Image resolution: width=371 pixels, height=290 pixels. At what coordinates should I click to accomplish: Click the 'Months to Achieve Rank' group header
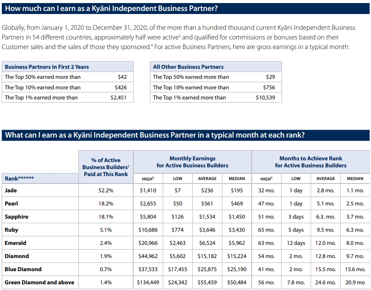pos(311,162)
